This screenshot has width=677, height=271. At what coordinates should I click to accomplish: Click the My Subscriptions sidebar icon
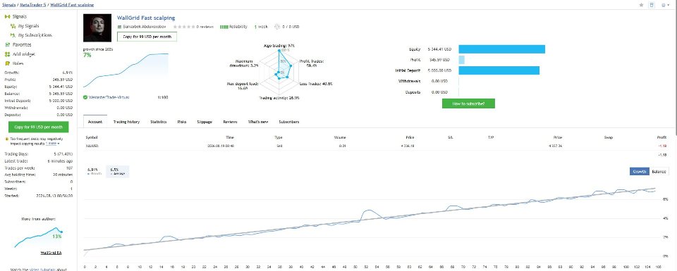pyautogui.click(x=13, y=35)
